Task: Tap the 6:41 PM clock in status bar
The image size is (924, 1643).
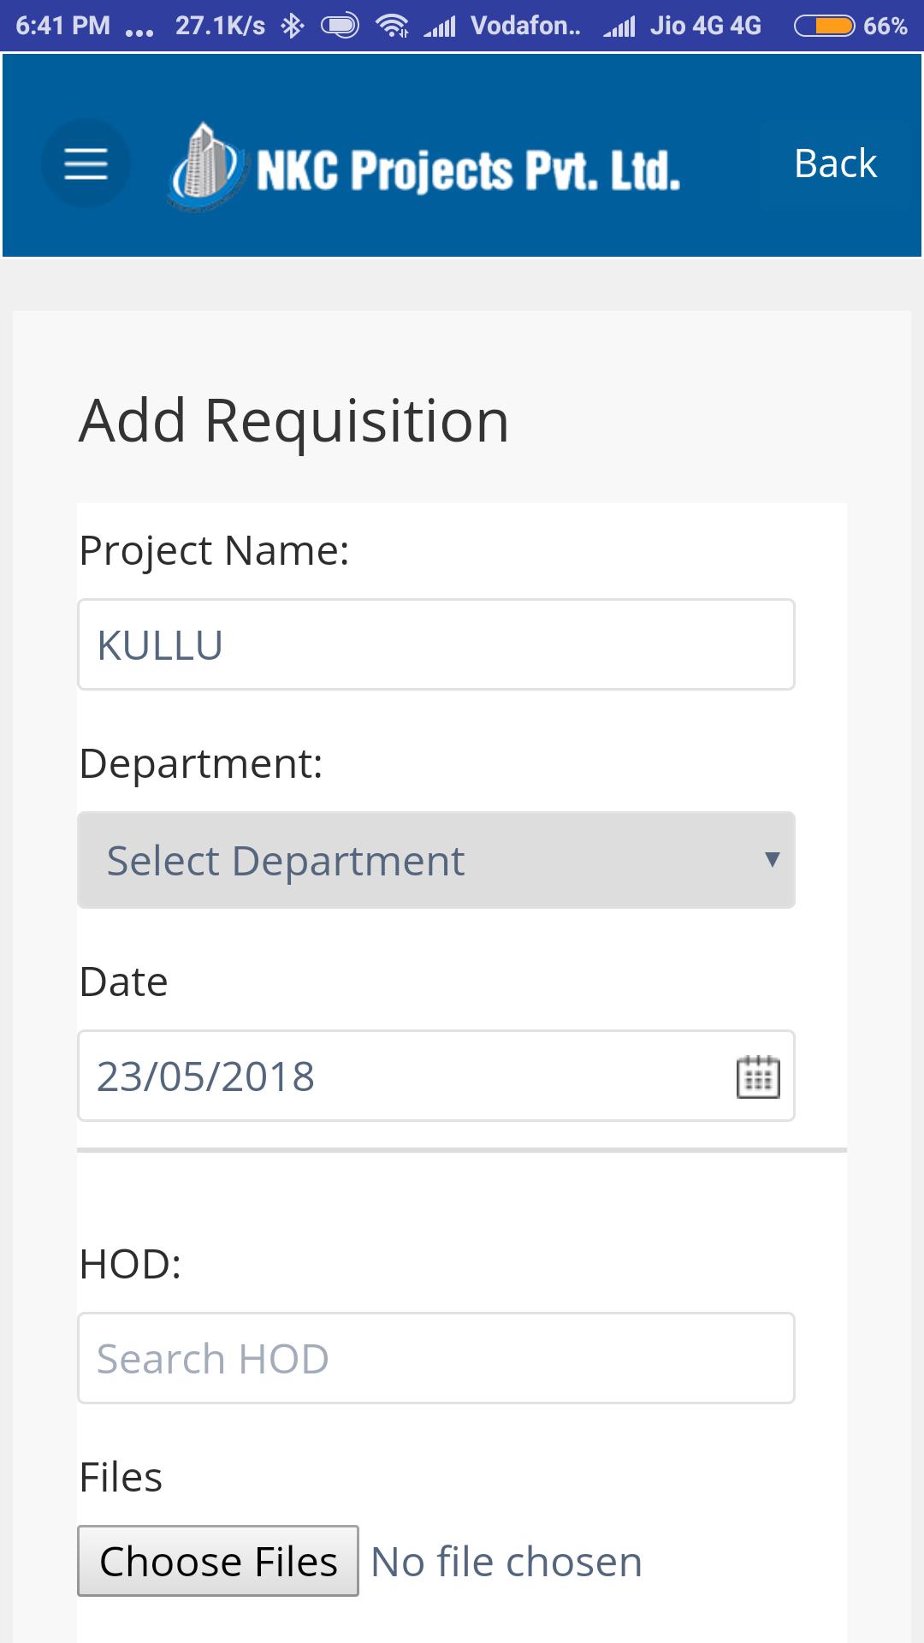Action: pyautogui.click(x=62, y=26)
